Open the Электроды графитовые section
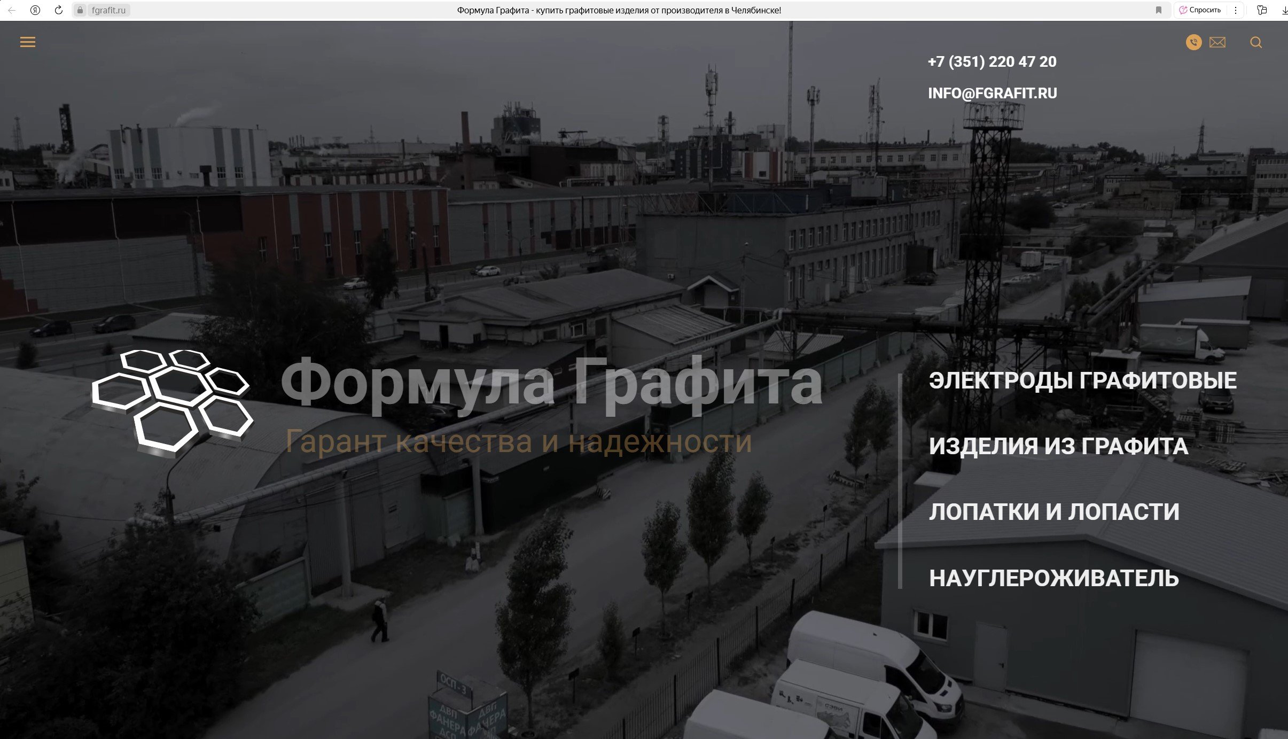This screenshot has width=1288, height=739. point(1082,380)
